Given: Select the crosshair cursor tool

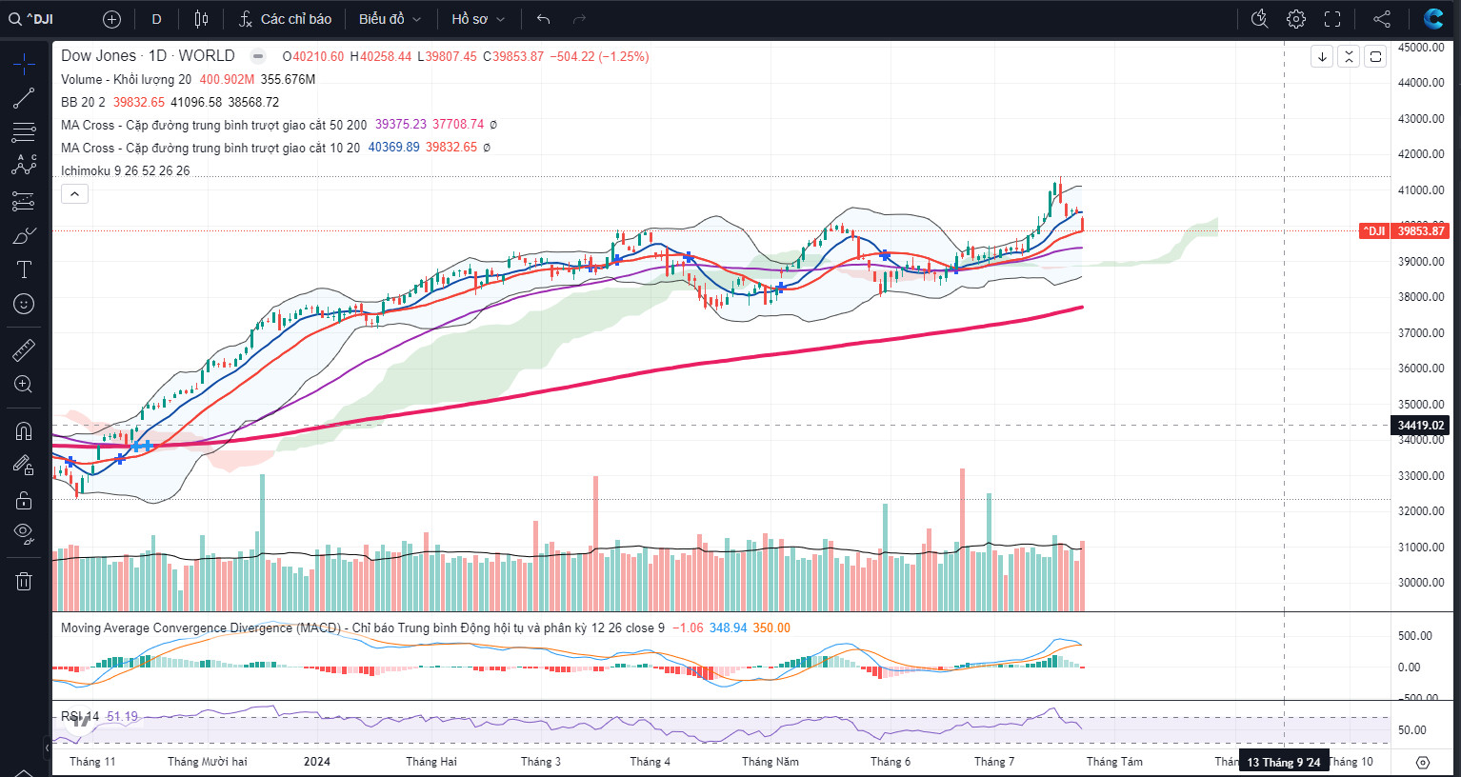Looking at the screenshot, I should pyautogui.click(x=24, y=64).
